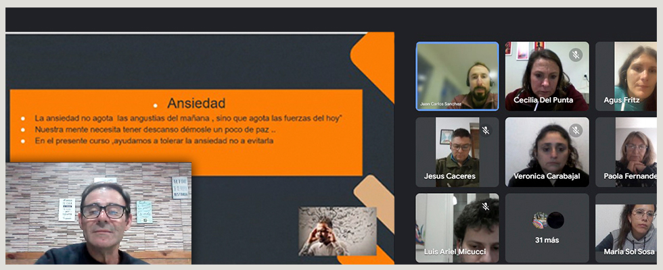
Task: Click the bullet 'Nuestra mente necesita tener descanso'
Action: (x=155, y=130)
